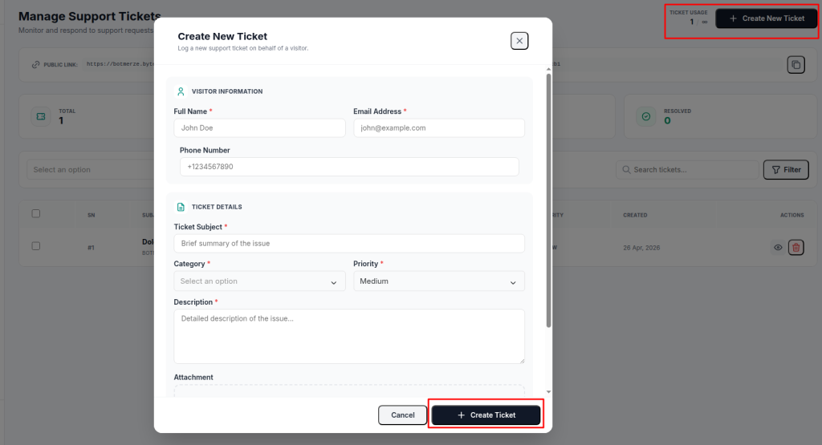Expand the Priority dropdown showing Medium
The height and width of the screenshot is (445, 822).
tap(439, 281)
